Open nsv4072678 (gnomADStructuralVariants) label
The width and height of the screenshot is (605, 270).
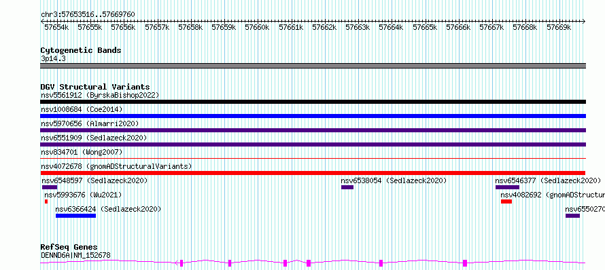point(116,166)
